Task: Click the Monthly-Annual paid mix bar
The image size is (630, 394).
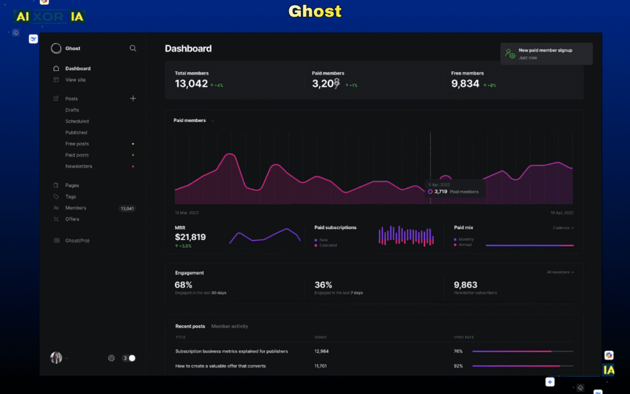Action: (530, 245)
